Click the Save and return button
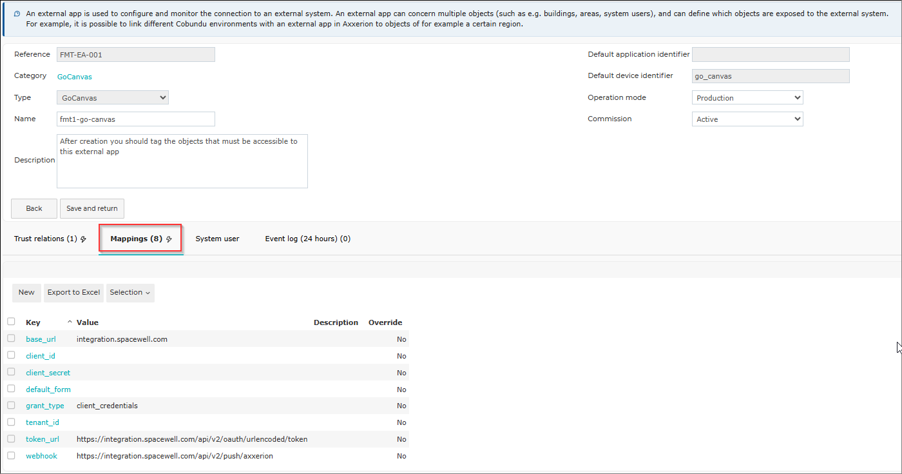The width and height of the screenshot is (902, 474). [x=92, y=208]
